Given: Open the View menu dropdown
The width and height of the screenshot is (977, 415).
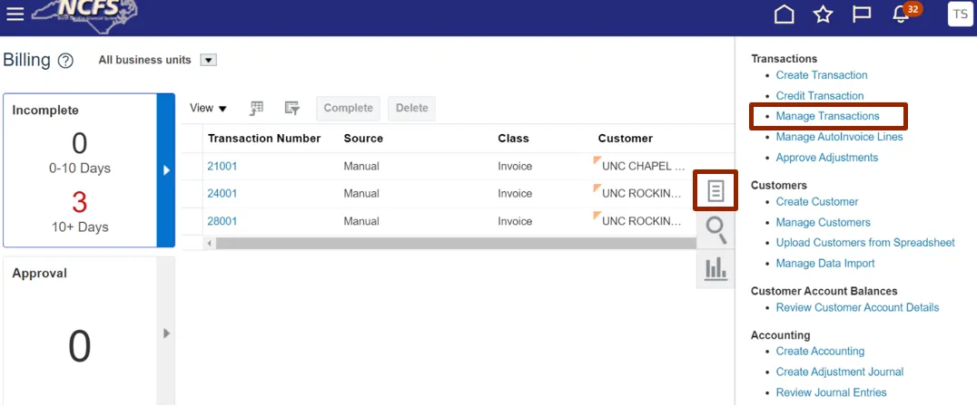Looking at the screenshot, I should click(208, 108).
